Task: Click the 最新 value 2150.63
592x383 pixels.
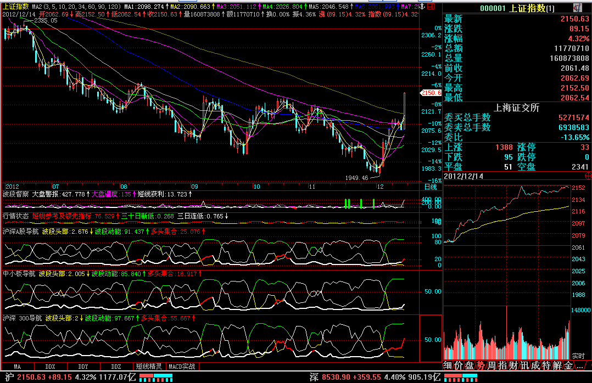Action: coord(574,19)
